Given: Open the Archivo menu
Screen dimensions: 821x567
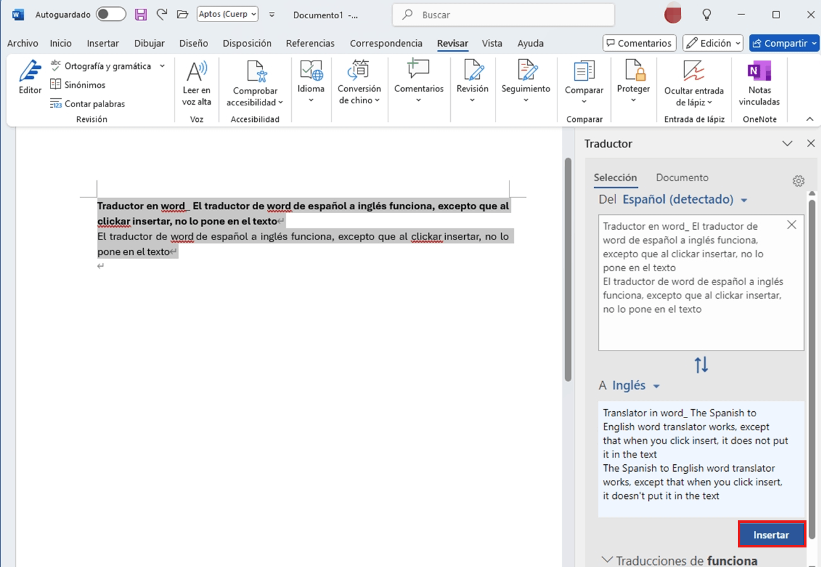Looking at the screenshot, I should point(23,44).
